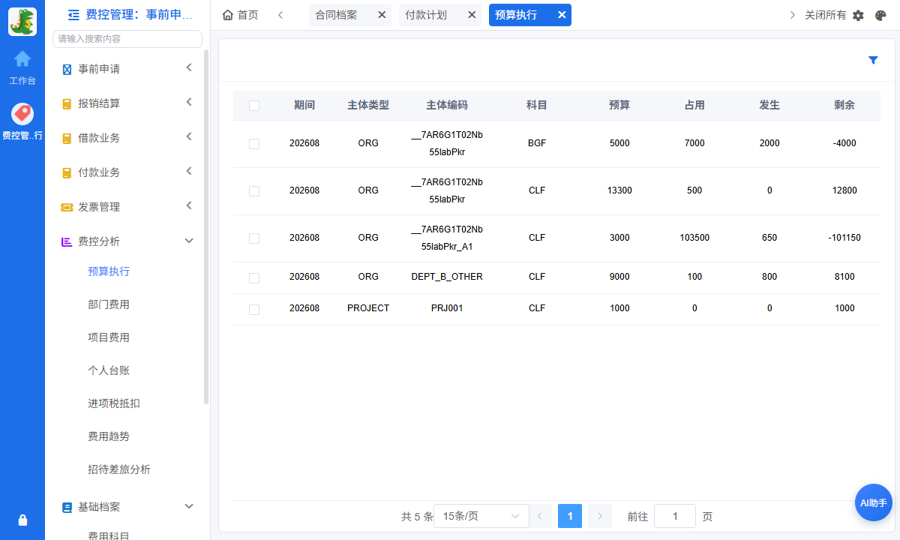Image resolution: width=900 pixels, height=540 pixels.
Task: Click the 发票管理 ticket icon
Action: tap(67, 207)
